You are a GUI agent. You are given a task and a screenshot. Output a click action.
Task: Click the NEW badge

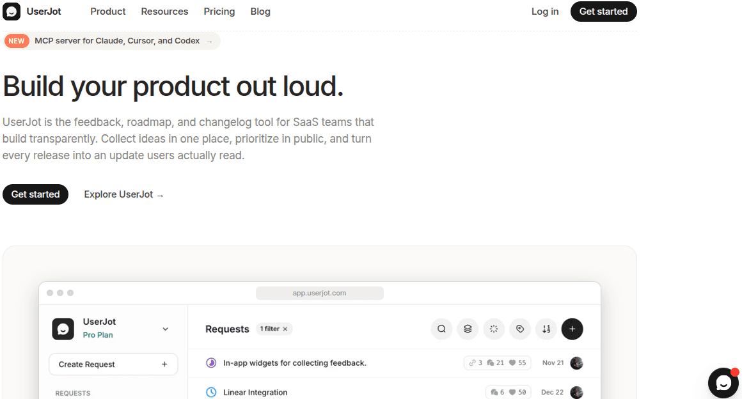coord(17,41)
